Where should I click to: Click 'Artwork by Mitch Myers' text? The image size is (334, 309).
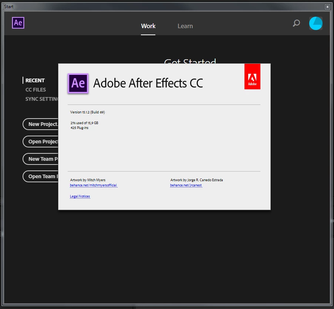(x=88, y=180)
